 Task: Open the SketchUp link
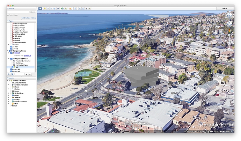[x=27, y=55]
